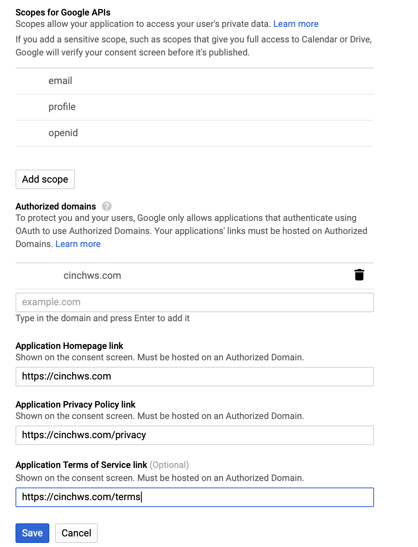This screenshot has height=547, width=418.
Task: Focus the Application Privacy Policy link field
Action: click(x=194, y=435)
